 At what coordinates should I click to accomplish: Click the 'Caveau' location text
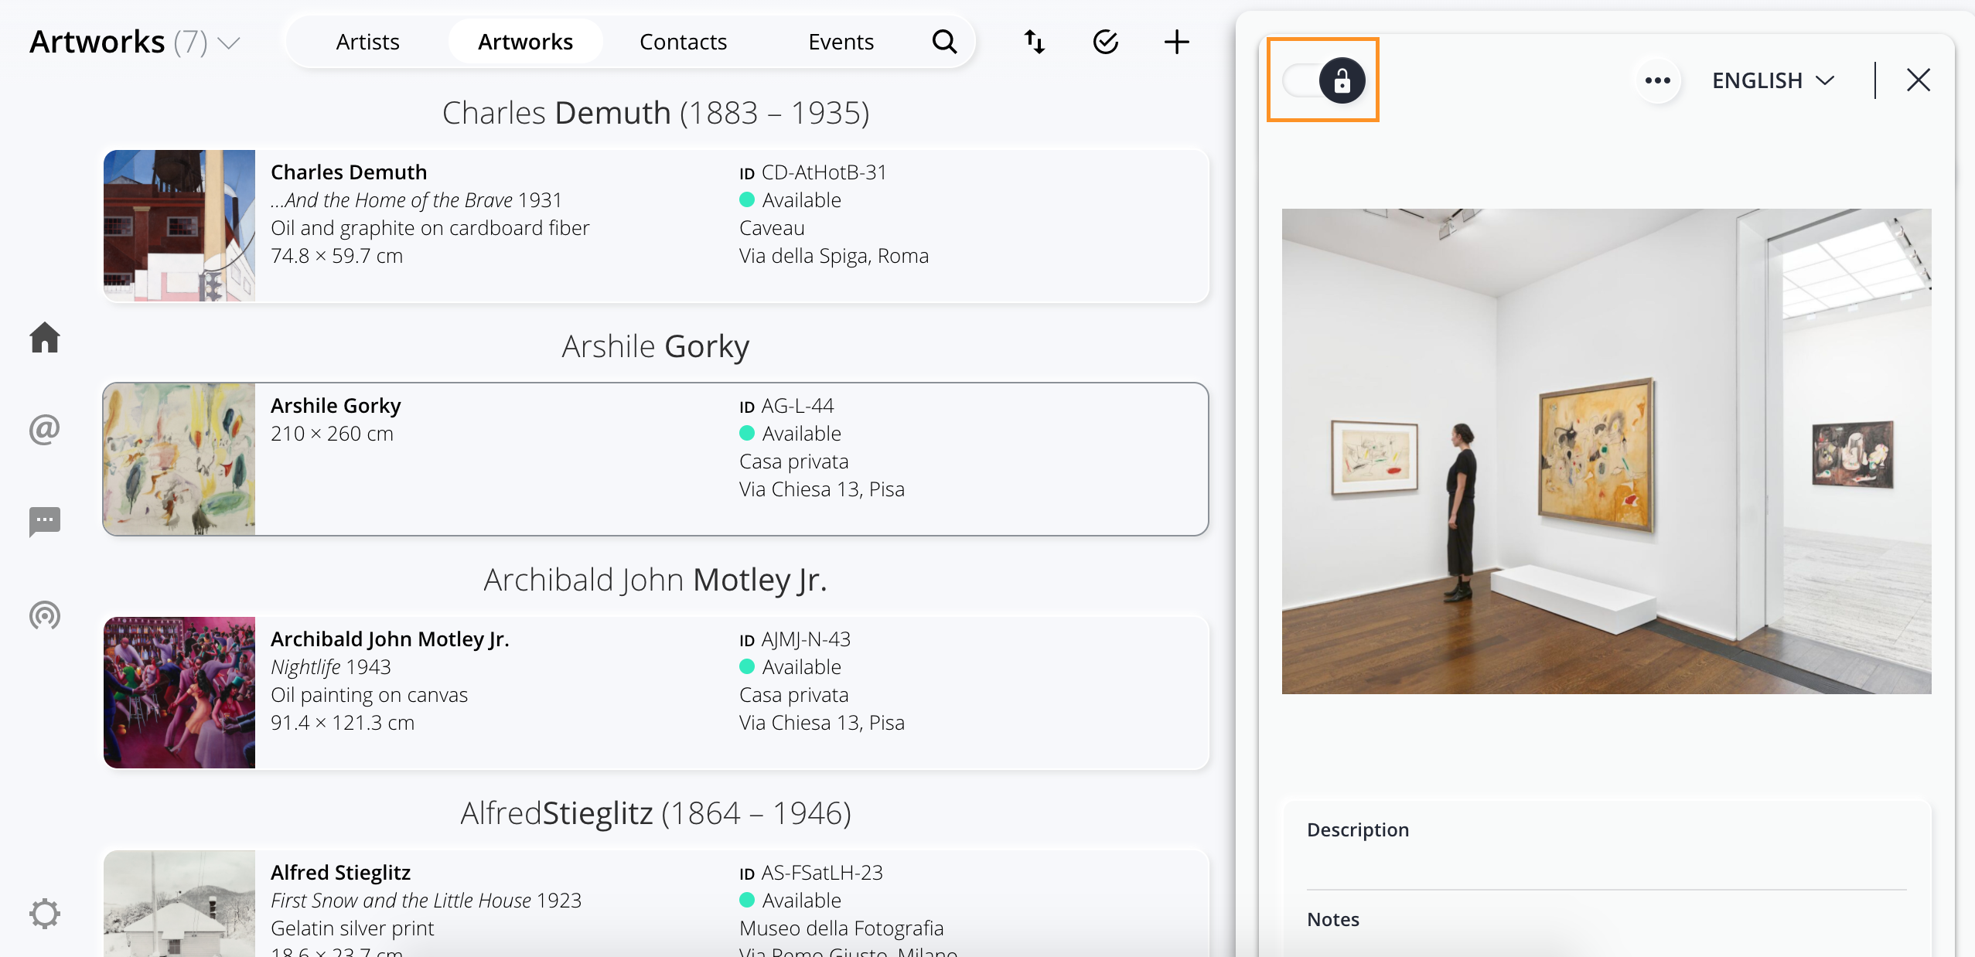[x=772, y=228]
